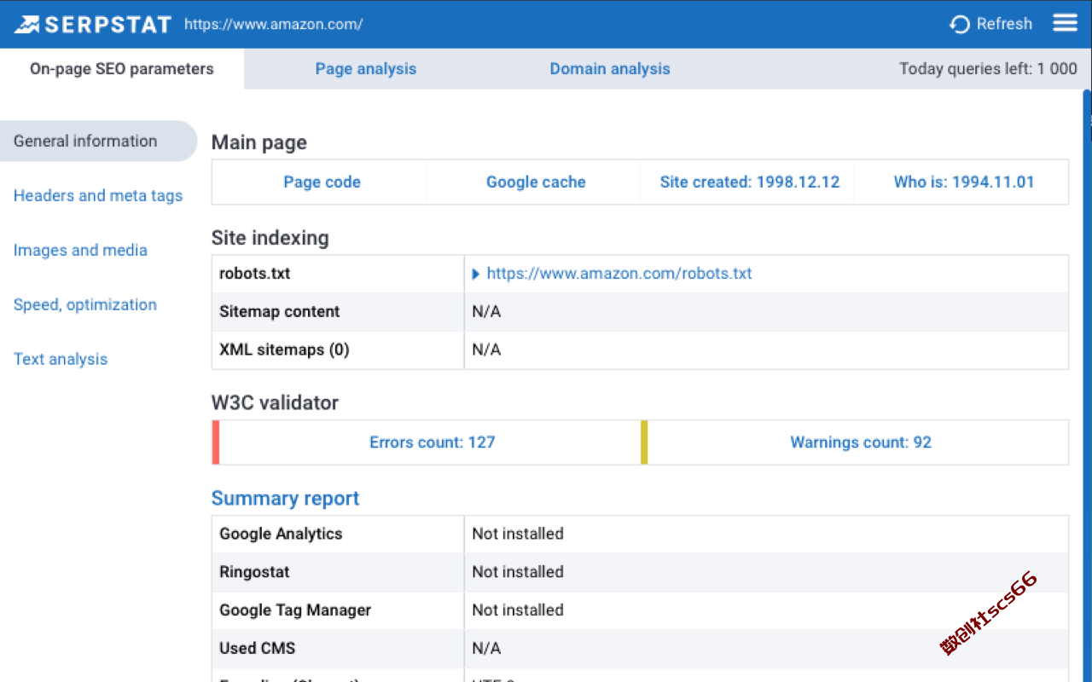Screen dimensions: 1092x682
Task: Click the Serpstat logo
Action: tap(92, 24)
